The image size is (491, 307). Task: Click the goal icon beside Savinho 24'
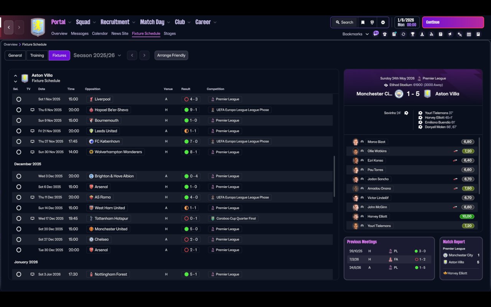pos(406,113)
